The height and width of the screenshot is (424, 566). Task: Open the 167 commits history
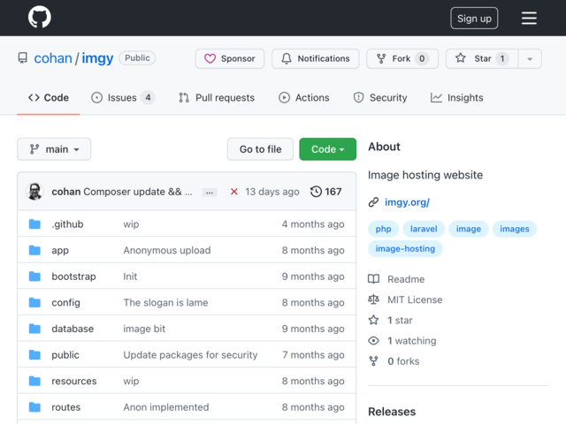point(326,192)
